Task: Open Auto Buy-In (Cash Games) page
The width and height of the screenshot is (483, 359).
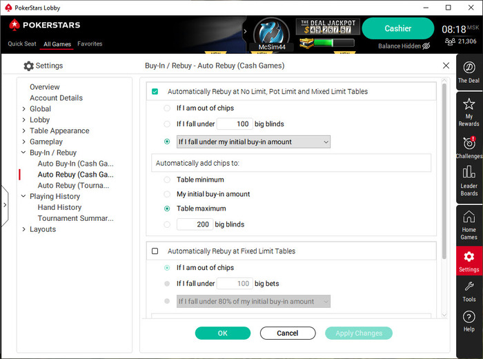Action: 75,164
